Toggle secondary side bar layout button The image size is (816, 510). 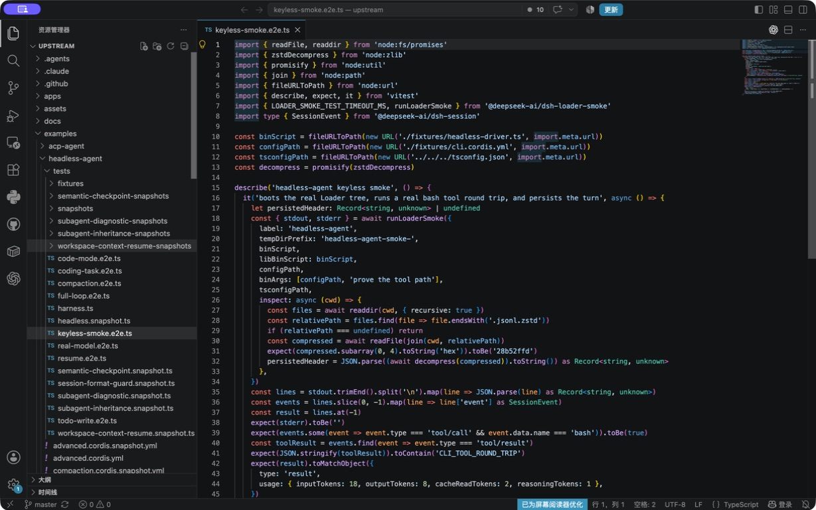click(803, 10)
